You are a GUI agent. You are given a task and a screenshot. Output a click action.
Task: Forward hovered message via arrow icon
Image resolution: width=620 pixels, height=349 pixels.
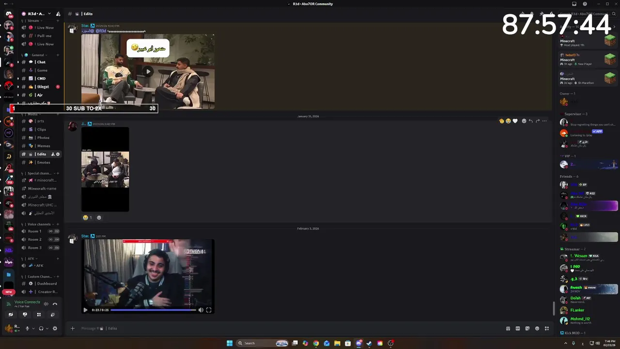click(538, 121)
